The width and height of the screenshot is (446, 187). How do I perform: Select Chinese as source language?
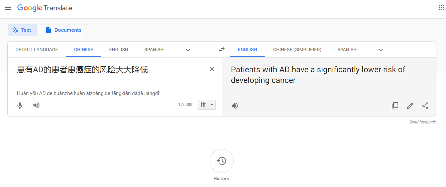tap(84, 50)
